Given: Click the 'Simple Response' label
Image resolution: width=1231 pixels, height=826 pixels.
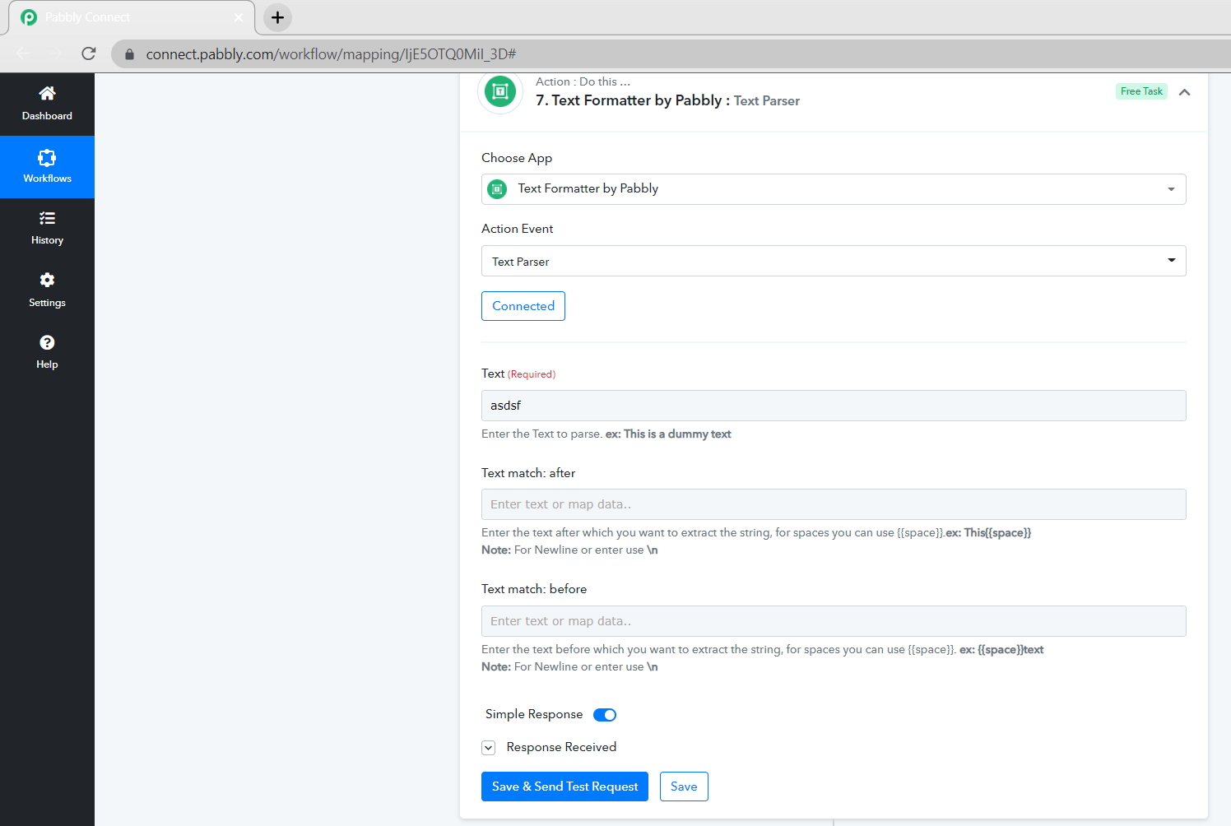Looking at the screenshot, I should [x=534, y=714].
